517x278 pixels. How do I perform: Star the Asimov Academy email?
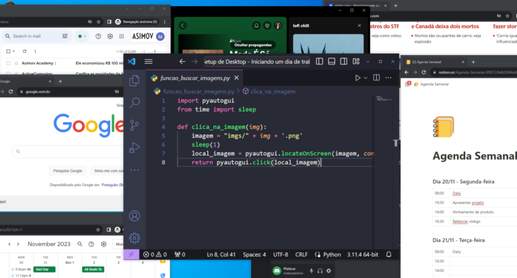click(x=16, y=63)
